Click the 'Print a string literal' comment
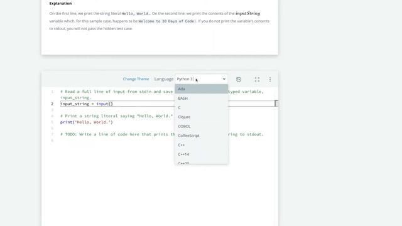The width and height of the screenshot is (402, 226). click(x=117, y=116)
